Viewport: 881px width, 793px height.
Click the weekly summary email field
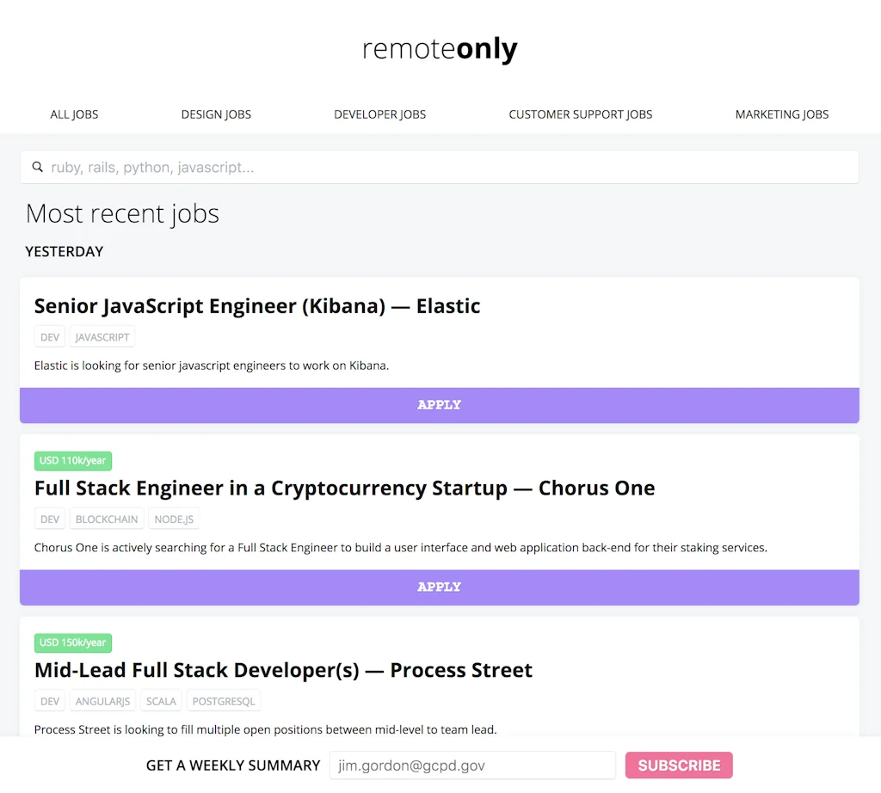click(471, 765)
